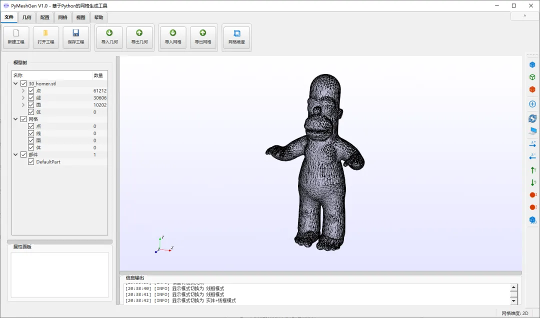Click the blue monitor screen icon
Image resolution: width=540 pixels, height=318 pixels.
(x=532, y=131)
